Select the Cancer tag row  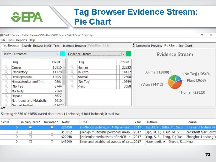(32, 67)
